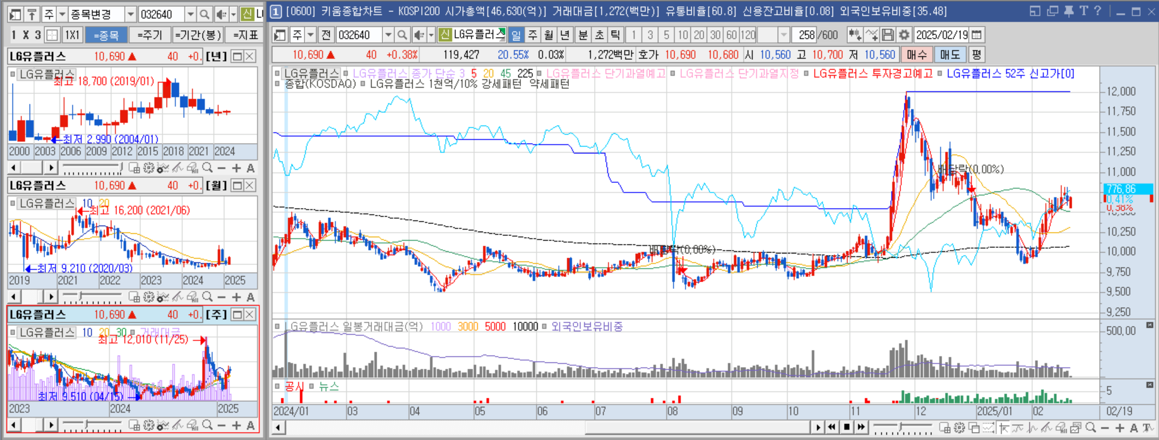Image resolution: width=1159 pixels, height=440 pixels.
Task: Click the grid layout icon next to 1X1
Action: click(52, 35)
